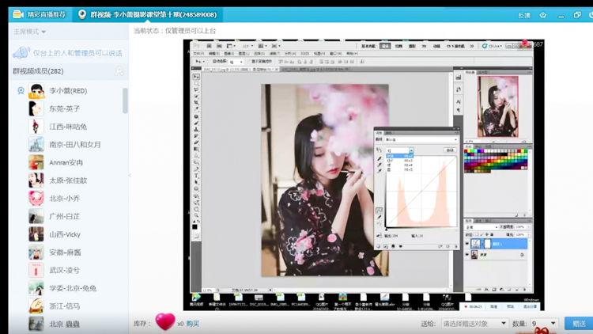Screen dimensions: 593x334
Task: Pick the Curves white point eyedropper
Action: [x=379, y=171]
